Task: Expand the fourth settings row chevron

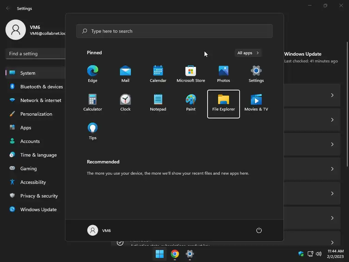Action: (332, 169)
